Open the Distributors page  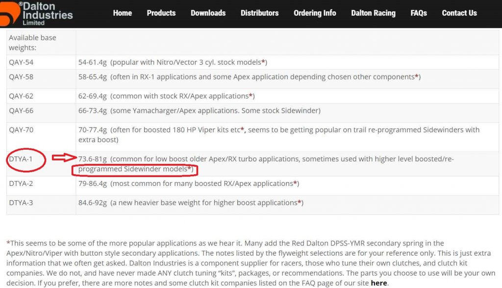point(260,13)
